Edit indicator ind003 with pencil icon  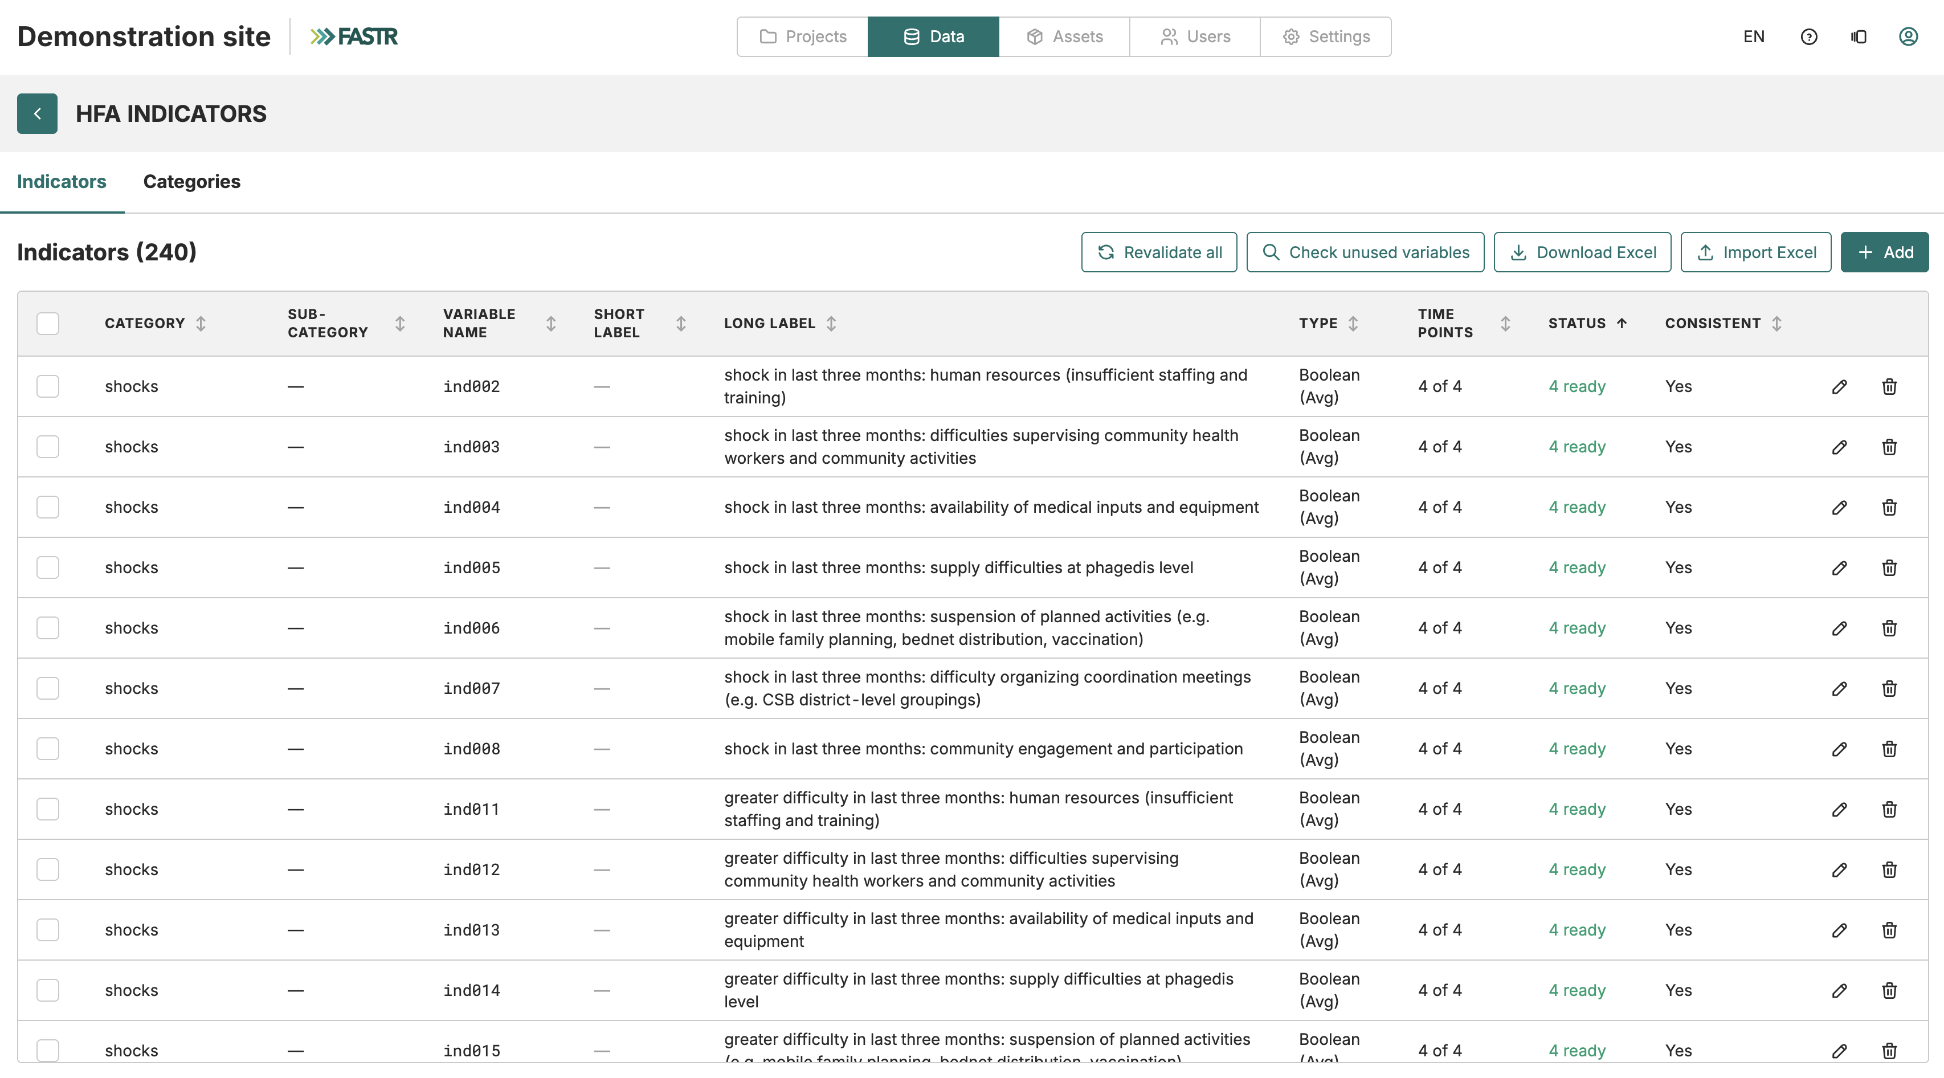(x=1840, y=447)
